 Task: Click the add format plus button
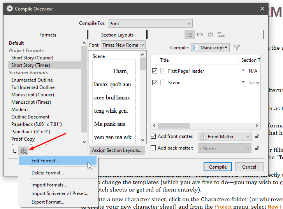(x=14, y=151)
